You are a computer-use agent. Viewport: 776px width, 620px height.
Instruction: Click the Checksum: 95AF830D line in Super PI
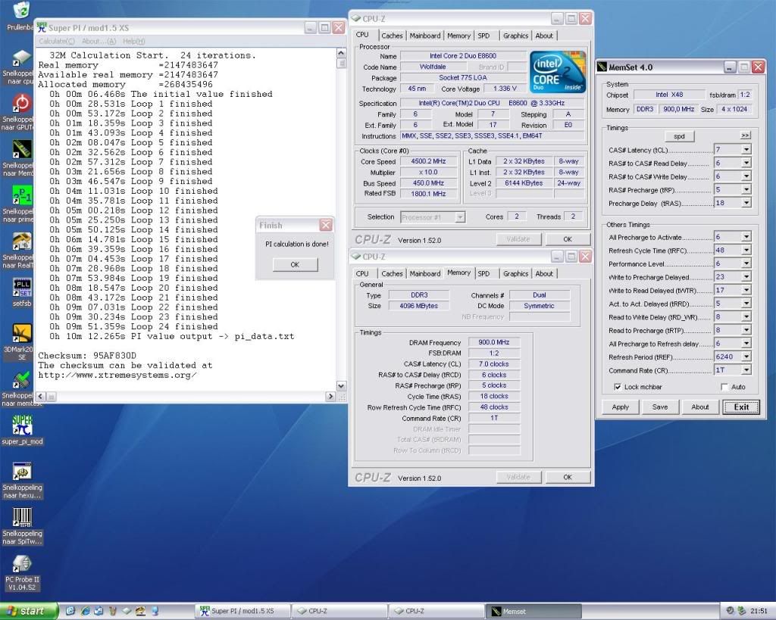(87, 356)
